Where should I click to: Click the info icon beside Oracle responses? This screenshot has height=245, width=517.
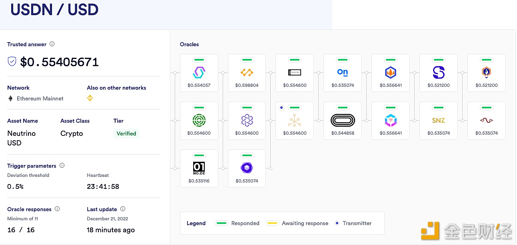coord(57,209)
